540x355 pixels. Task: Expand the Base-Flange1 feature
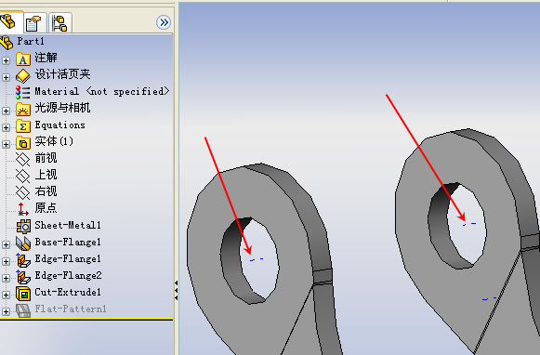tap(6, 244)
